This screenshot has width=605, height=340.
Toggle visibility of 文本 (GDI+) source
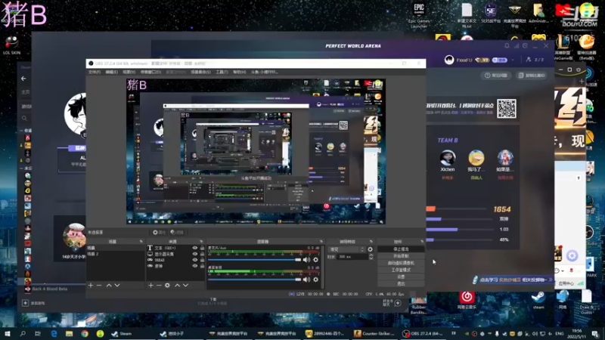pyautogui.click(x=195, y=249)
